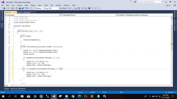This screenshot has width=177, height=99.
Task: Open the Project menu
Action: [20, 5]
